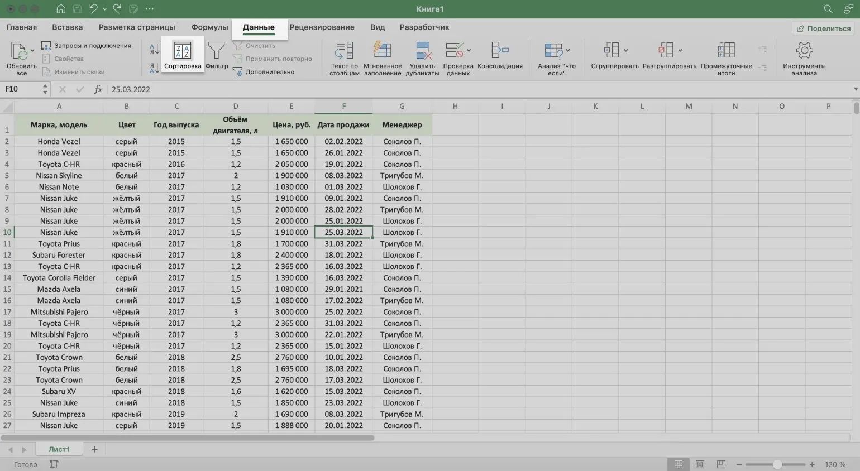Open Текст по столбцам tool
The width and height of the screenshot is (860, 471).
click(344, 51)
